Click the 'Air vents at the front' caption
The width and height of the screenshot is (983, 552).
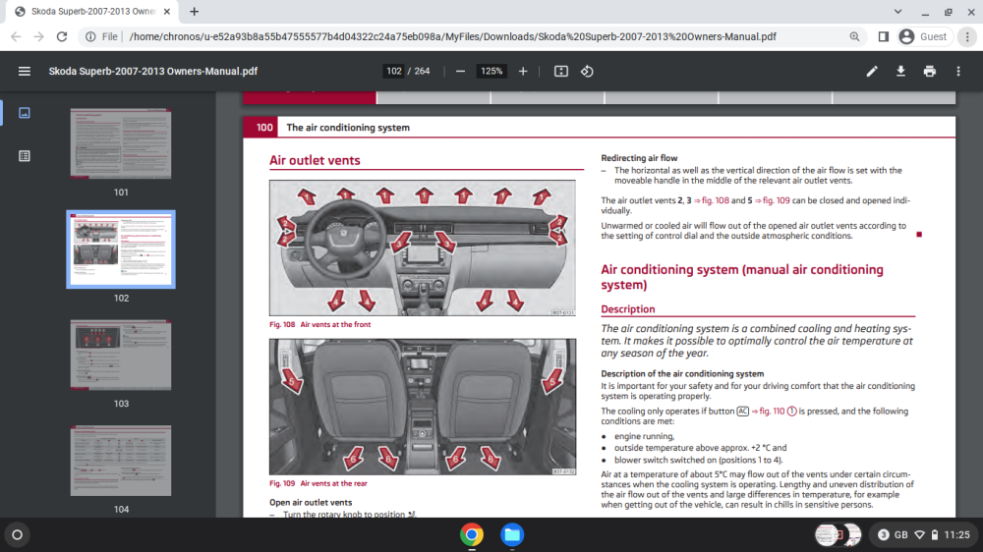[335, 324]
